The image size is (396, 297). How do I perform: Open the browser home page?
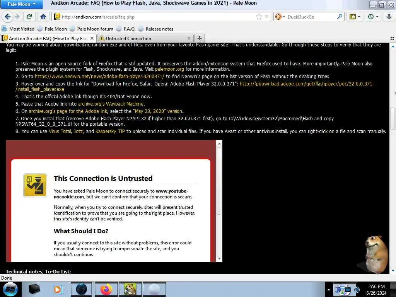(43, 17)
